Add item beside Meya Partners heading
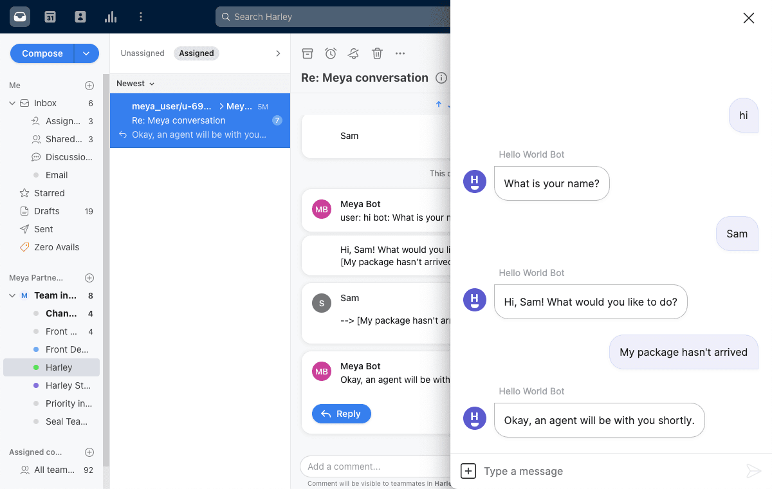This screenshot has width=772, height=489. point(89,278)
